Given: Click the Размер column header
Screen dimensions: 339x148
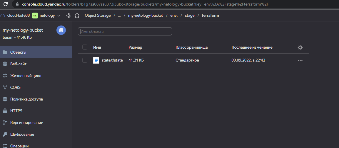Looking at the screenshot, I should [x=135, y=47].
